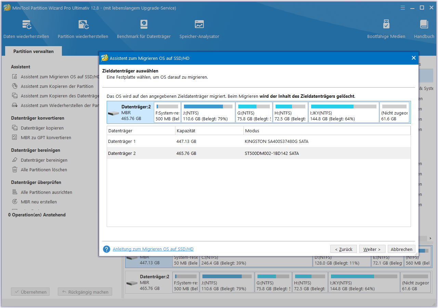Image resolution: width=438 pixels, height=308 pixels.
Task: Select Assistent zum Kopieren der Partition
Action: coord(57,86)
